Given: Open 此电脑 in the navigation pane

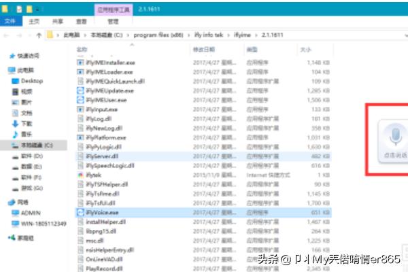Looking at the screenshot, I should point(26,70).
